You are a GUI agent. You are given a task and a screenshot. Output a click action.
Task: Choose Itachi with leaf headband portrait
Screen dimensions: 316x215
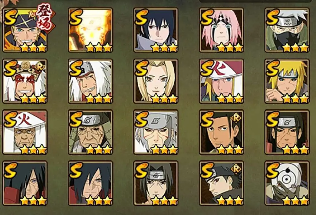(156, 183)
